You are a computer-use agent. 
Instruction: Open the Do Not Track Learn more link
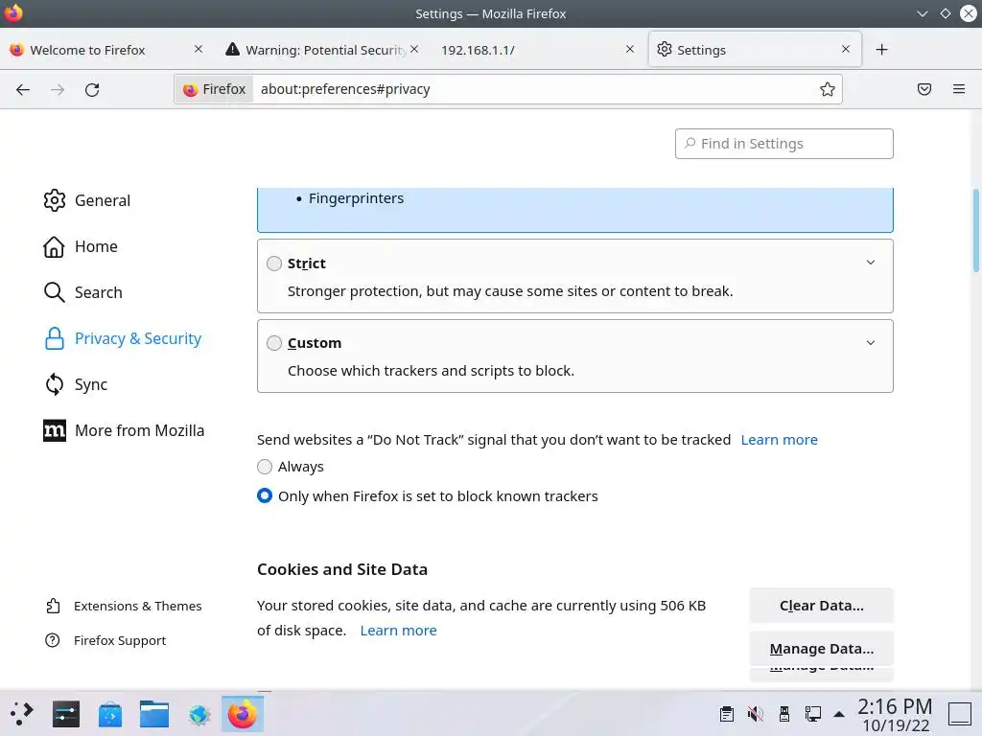(x=779, y=440)
